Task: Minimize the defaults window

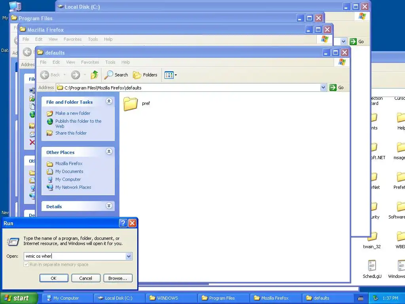Action: tap(326, 53)
